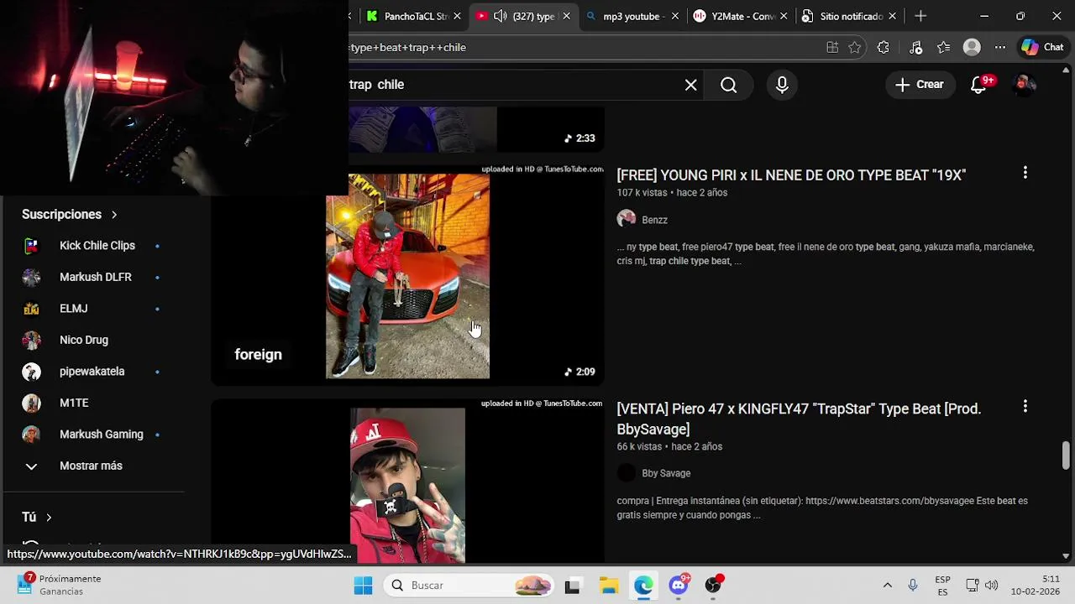This screenshot has width=1075, height=604.
Task: Open the Edge favorites list icon
Action: (x=944, y=48)
